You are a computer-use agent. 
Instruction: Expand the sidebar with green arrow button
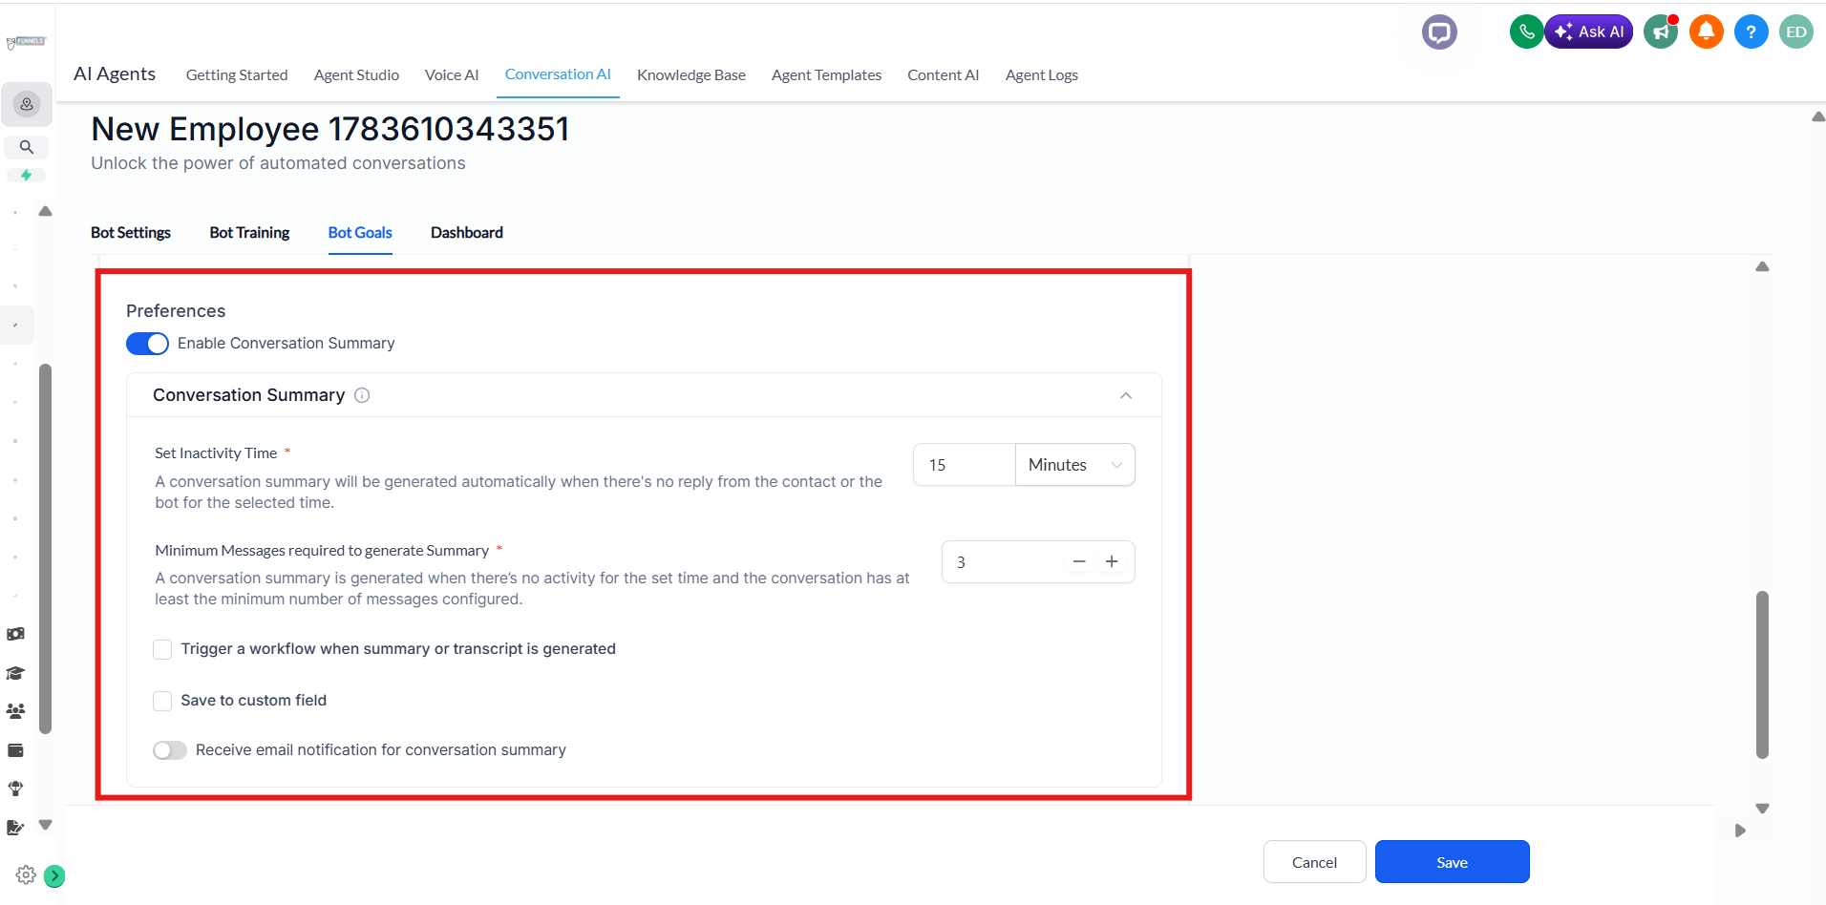(x=54, y=875)
